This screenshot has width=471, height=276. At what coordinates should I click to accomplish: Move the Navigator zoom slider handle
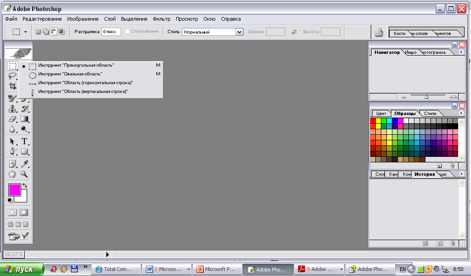426,97
